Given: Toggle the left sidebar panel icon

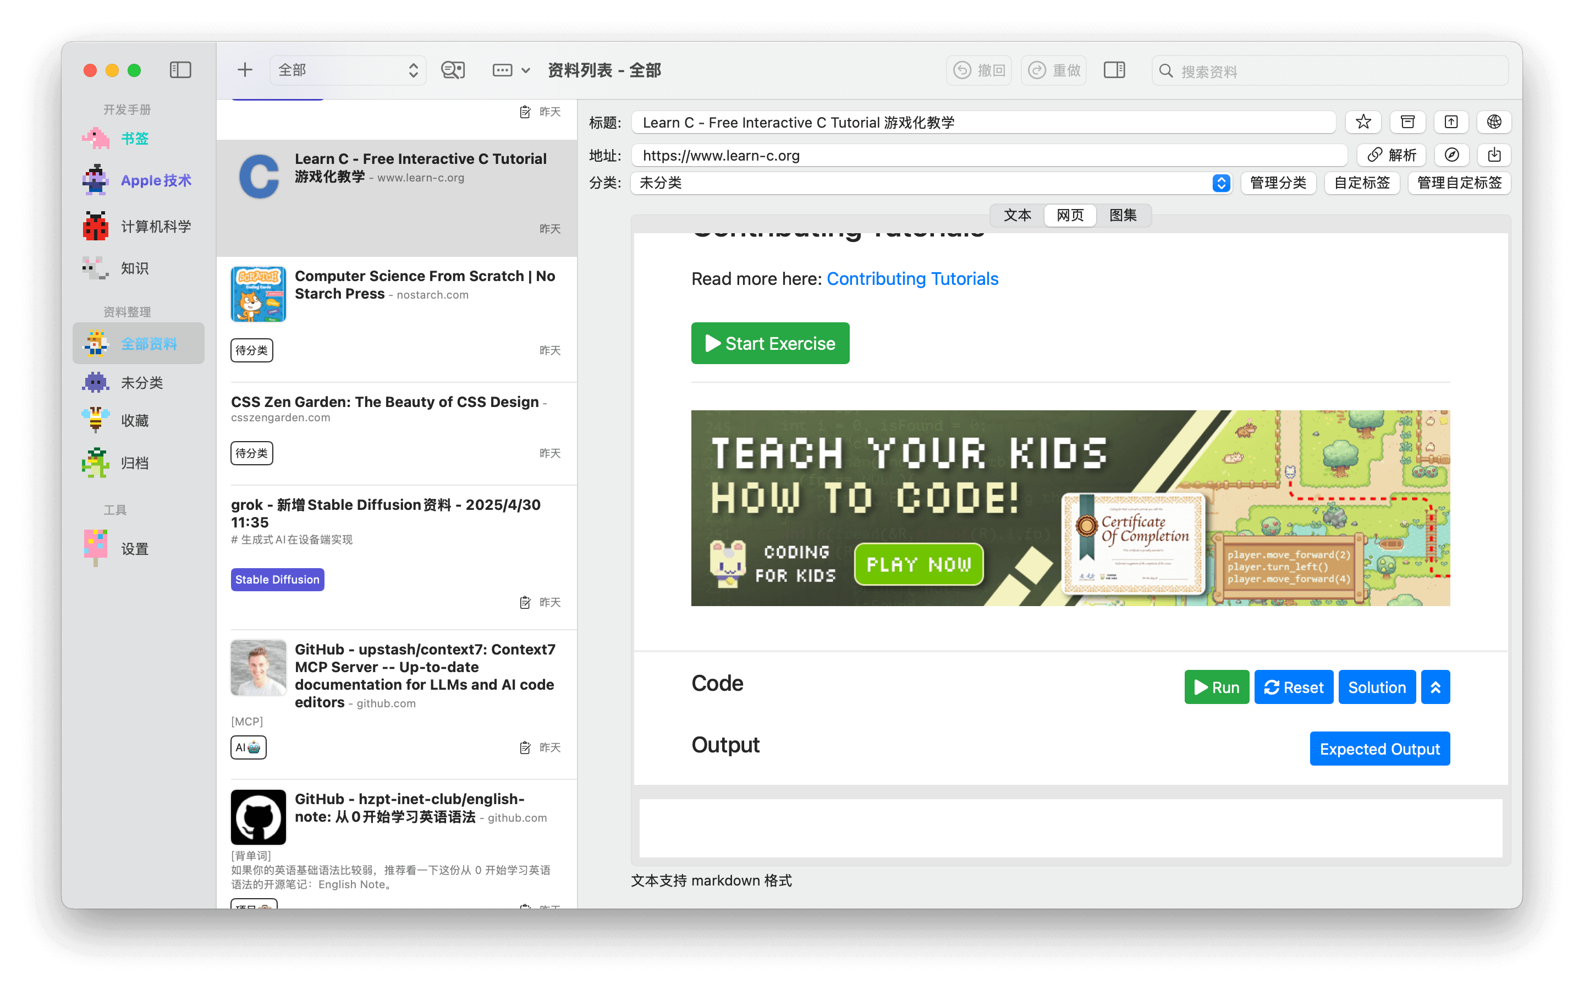Looking at the screenshot, I should click(180, 70).
